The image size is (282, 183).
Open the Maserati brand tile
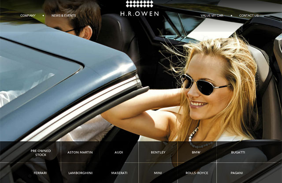point(119,173)
